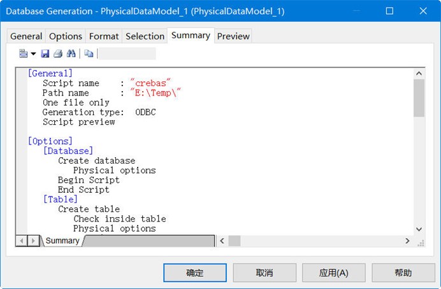Viewport: 441px width, 289px height.
Task: Click the sheet tab scroll-right arrow
Action: coord(33,241)
